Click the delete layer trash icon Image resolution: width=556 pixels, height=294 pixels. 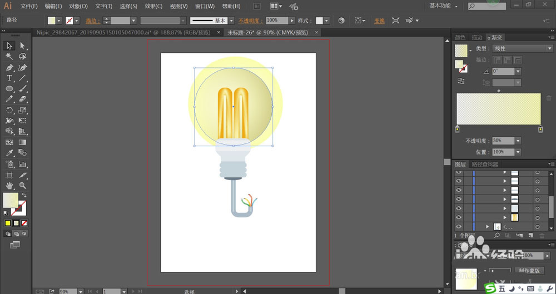point(542,236)
